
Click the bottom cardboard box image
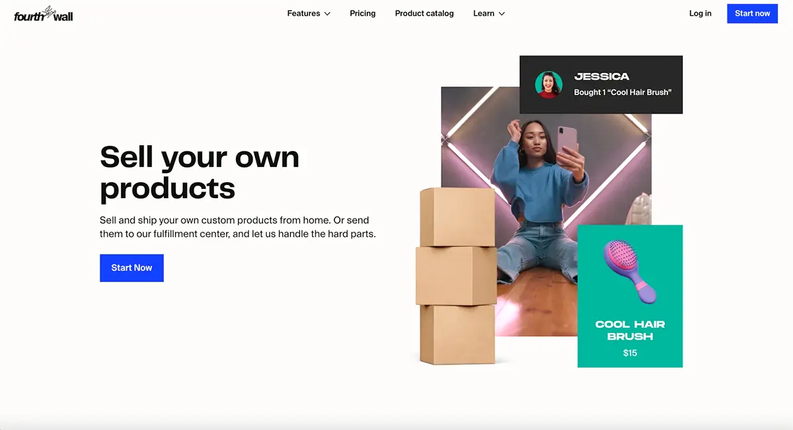[x=457, y=334]
